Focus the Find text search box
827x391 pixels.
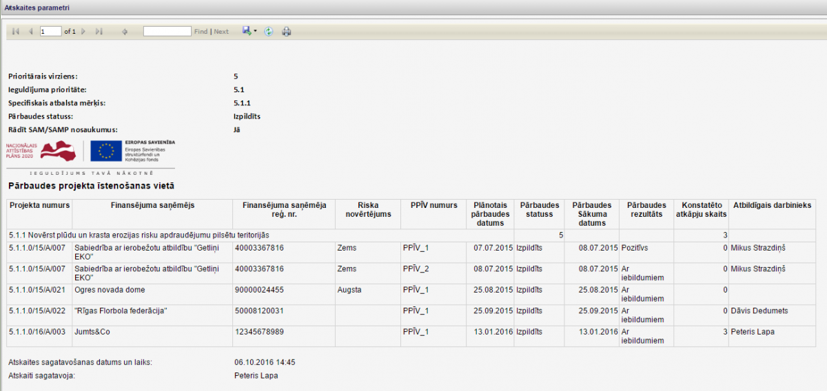[167, 32]
